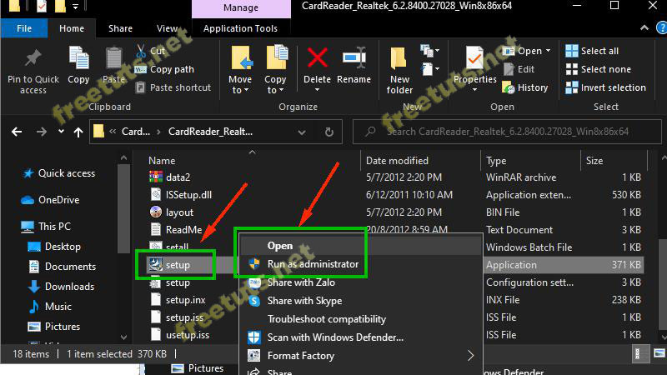Expand the Properties dropdown arrow
Image resolution: width=667 pixels, height=375 pixels.
(x=474, y=90)
